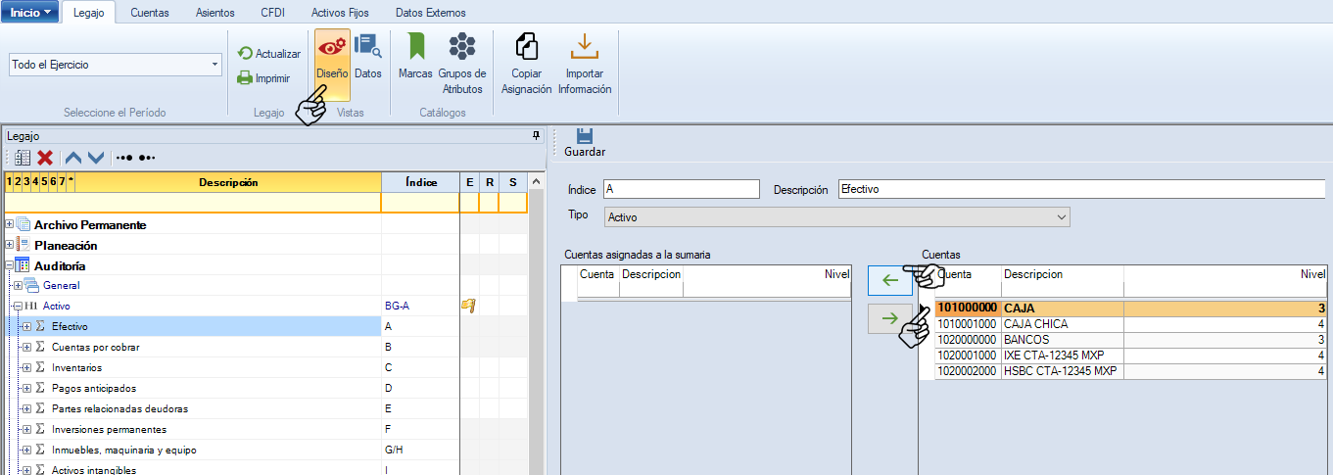Pin the Legajo panel
The width and height of the screenshot is (1333, 475).
tap(536, 135)
